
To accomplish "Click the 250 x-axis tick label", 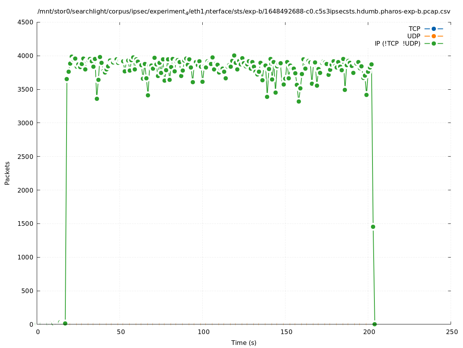I will tap(451, 332).
